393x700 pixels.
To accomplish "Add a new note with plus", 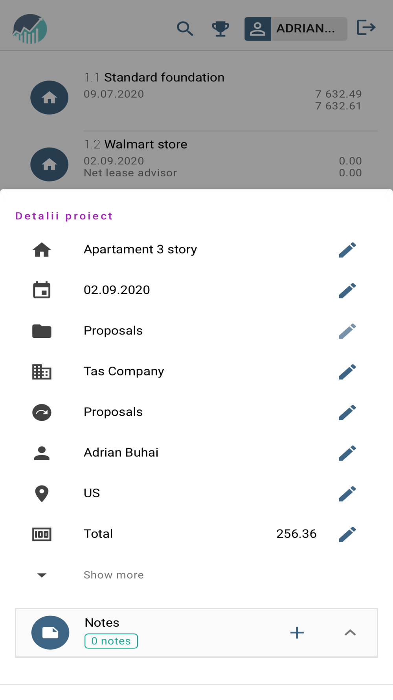I will tap(297, 633).
